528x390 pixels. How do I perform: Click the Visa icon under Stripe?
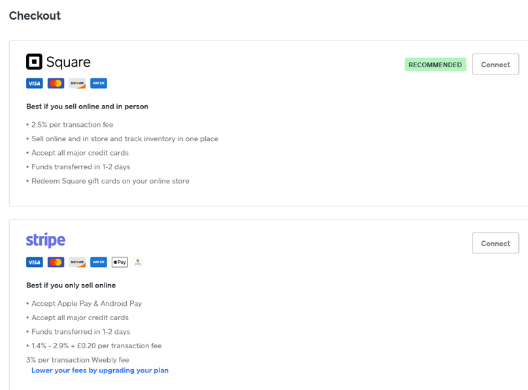point(35,262)
